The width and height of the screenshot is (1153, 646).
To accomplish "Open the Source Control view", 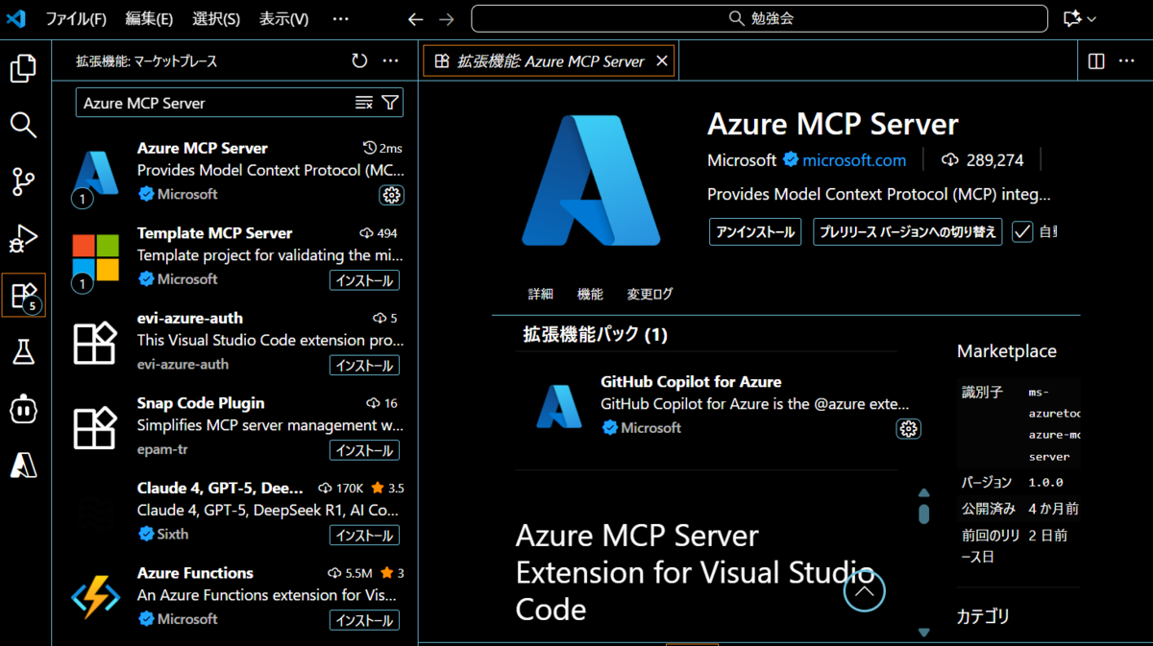I will tap(23, 181).
